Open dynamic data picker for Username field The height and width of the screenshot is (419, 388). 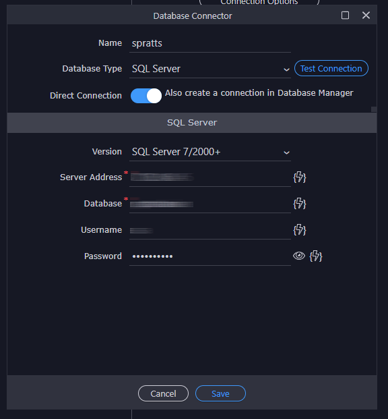[x=299, y=230]
